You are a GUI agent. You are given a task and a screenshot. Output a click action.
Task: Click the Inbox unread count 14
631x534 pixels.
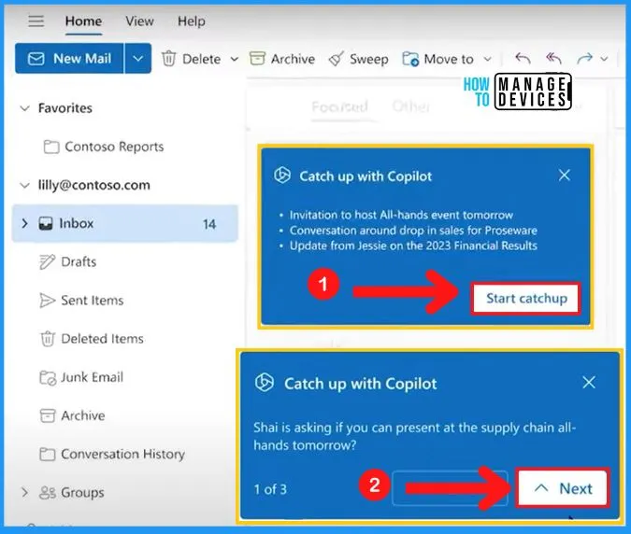point(209,224)
